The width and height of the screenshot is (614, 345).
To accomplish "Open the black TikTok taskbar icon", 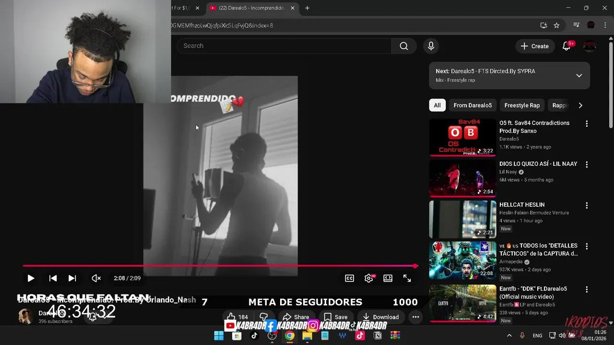I will [x=254, y=336].
